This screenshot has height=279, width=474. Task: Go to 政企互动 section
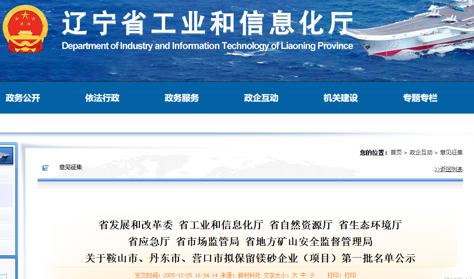tap(261, 98)
